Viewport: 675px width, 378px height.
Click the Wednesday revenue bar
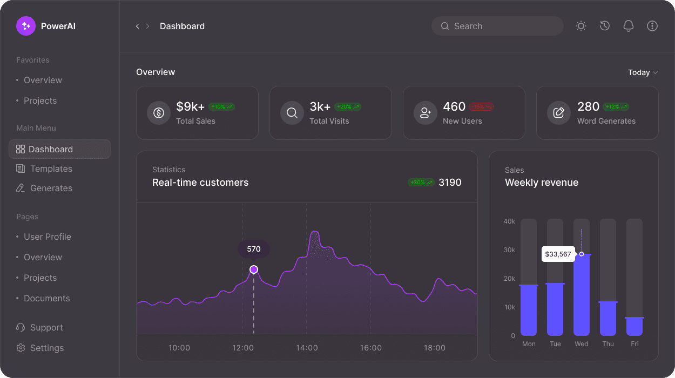[x=582, y=294]
